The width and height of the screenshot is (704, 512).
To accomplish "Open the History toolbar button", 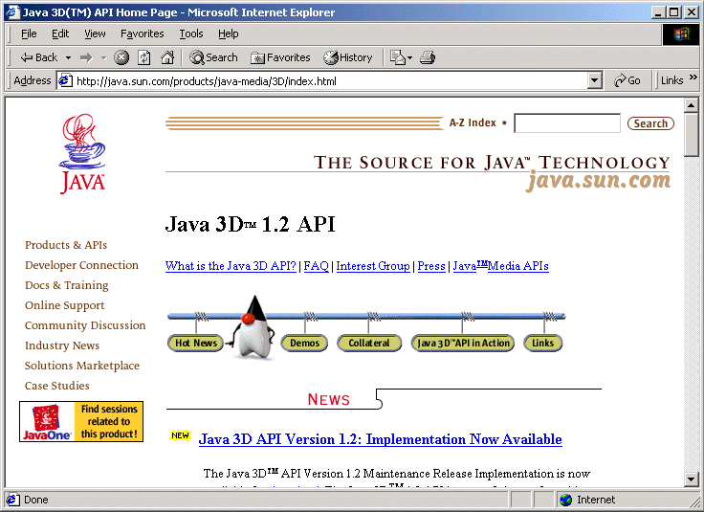I will [348, 57].
